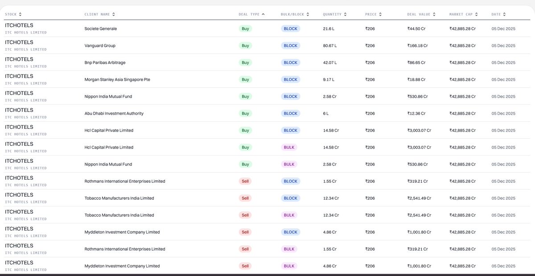Click BULK badge in Tobacco Manufacturers India row
Image resolution: width=535 pixels, height=276 pixels.
pyautogui.click(x=289, y=215)
